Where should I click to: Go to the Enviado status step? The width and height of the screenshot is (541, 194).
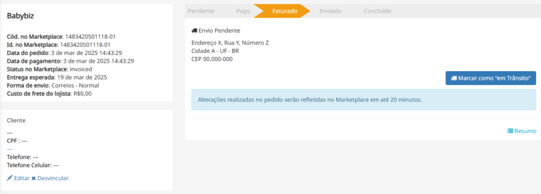point(331,11)
